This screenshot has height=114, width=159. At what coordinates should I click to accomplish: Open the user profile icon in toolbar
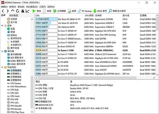(23, 11)
